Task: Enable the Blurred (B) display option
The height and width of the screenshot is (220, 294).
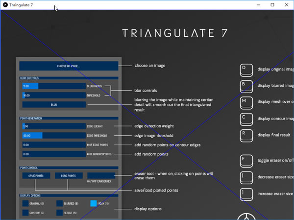Action: 59,203
